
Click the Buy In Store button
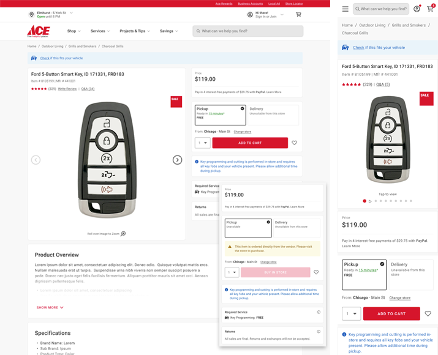pyautogui.click(x=276, y=272)
